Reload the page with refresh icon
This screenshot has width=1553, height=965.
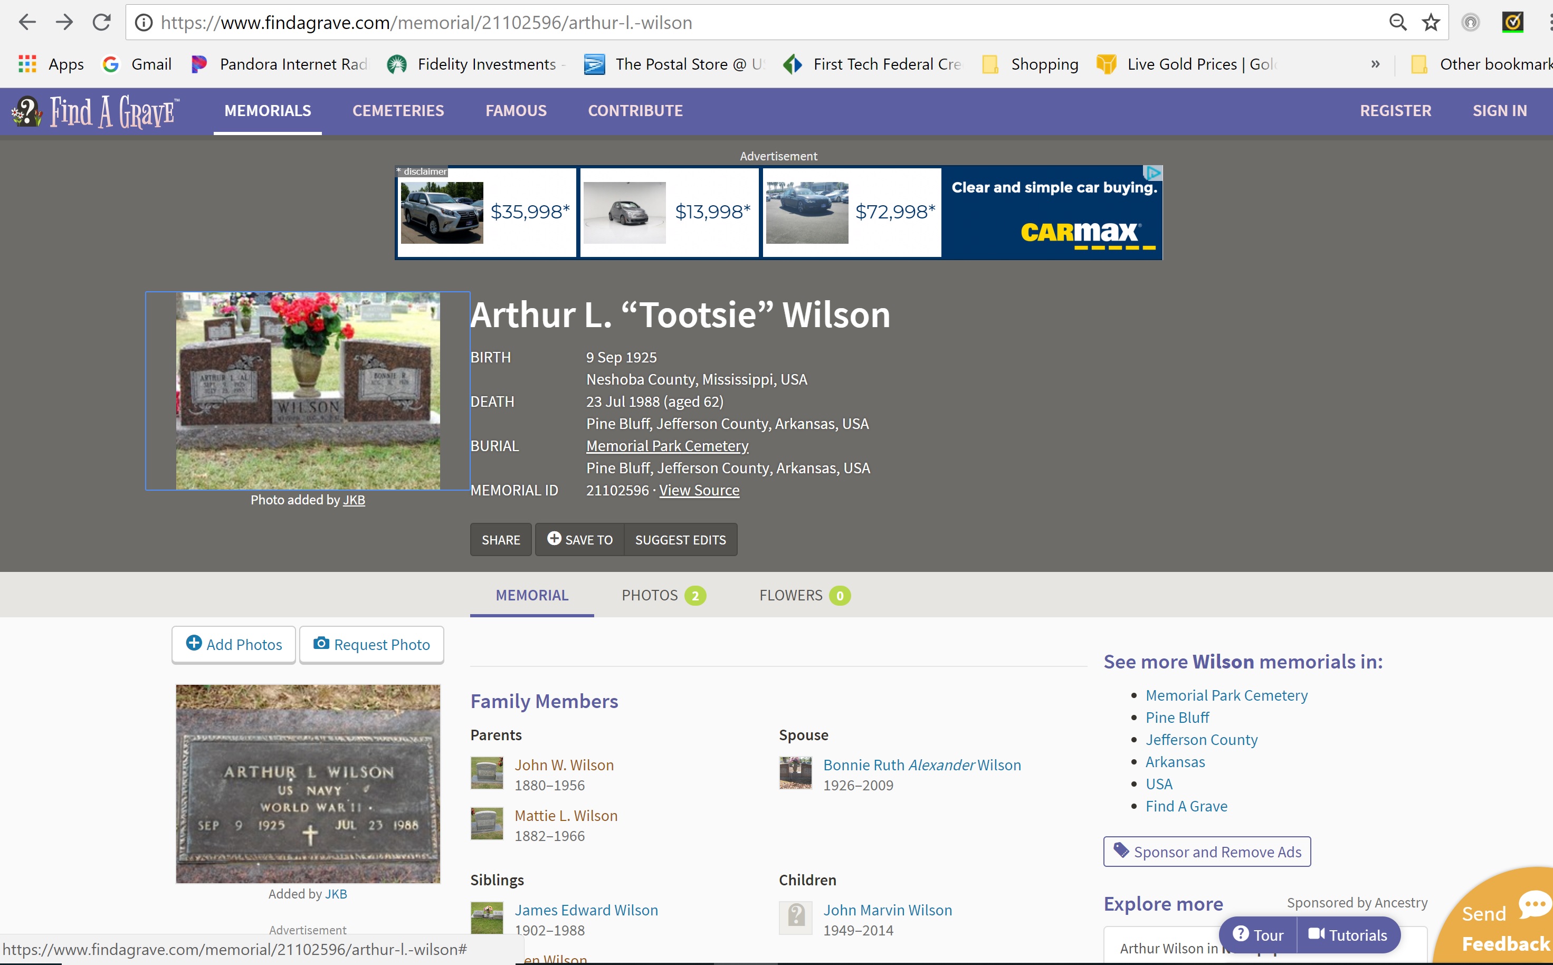tap(101, 22)
